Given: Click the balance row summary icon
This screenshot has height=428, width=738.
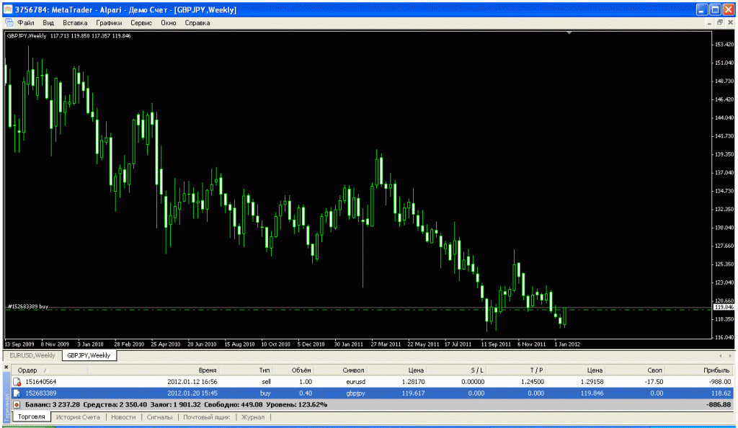Looking at the screenshot, I should coord(17,405).
